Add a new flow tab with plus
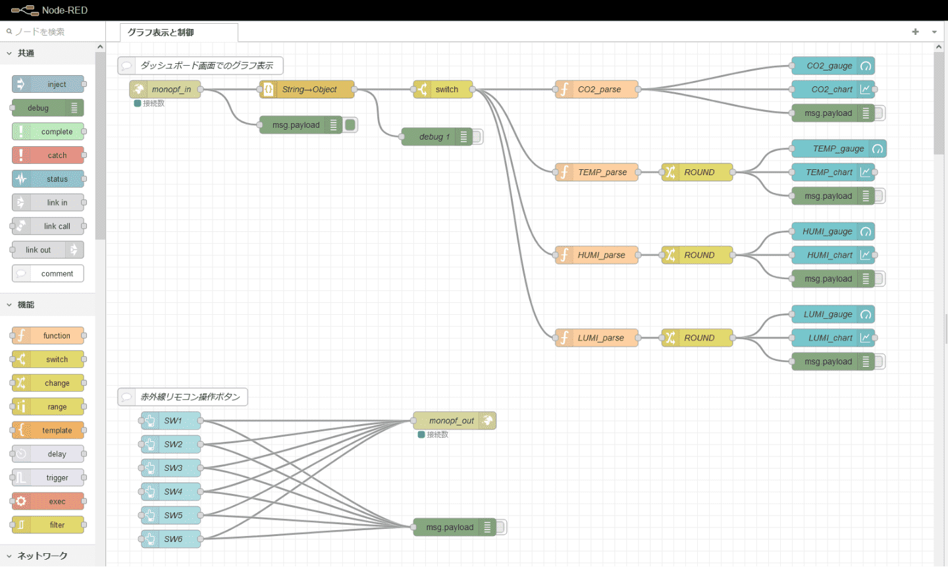The height and width of the screenshot is (567, 948). [x=915, y=32]
